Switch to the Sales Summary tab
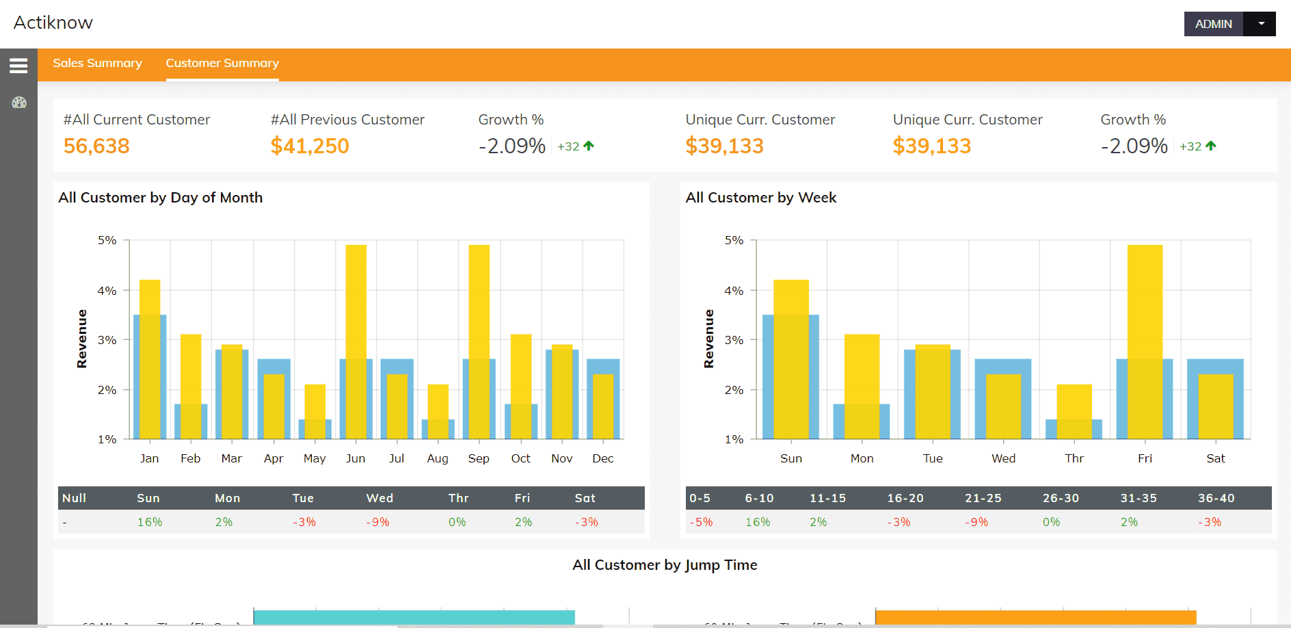 click(97, 63)
